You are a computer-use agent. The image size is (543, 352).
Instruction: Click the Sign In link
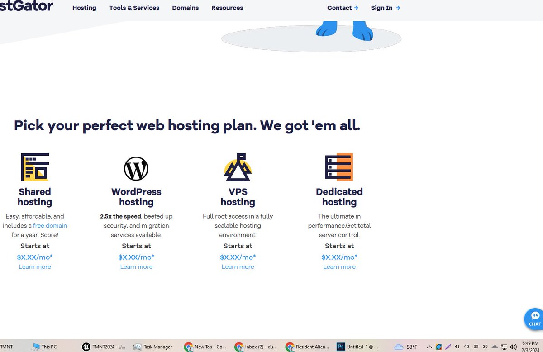point(386,8)
